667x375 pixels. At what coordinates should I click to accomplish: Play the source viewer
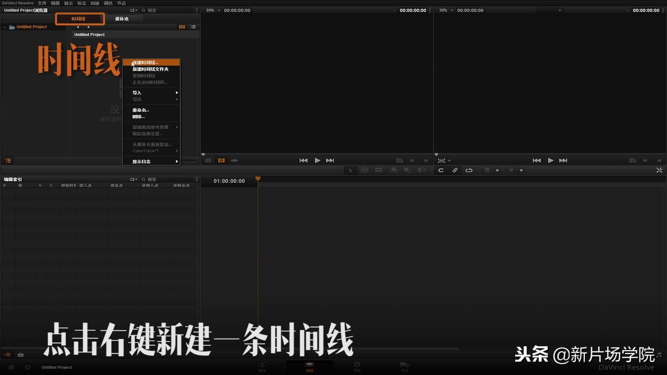[317, 160]
